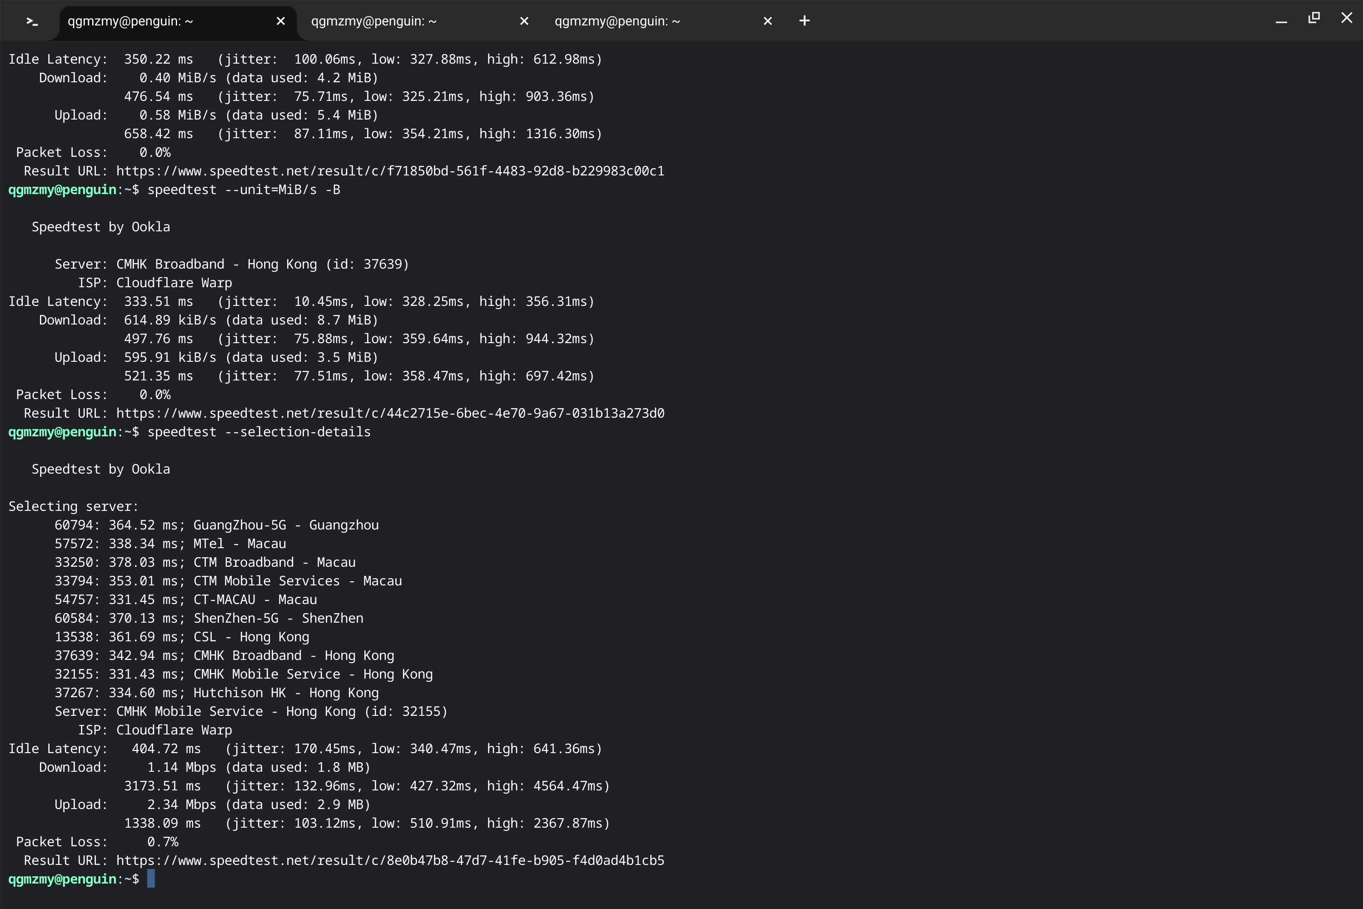This screenshot has height=909, width=1363.
Task: Click latency line '1338.09 ms'
Action: (367, 823)
